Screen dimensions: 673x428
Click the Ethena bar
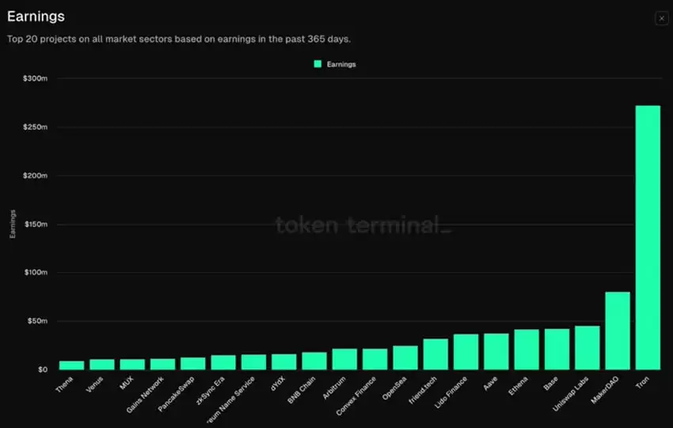click(x=527, y=350)
